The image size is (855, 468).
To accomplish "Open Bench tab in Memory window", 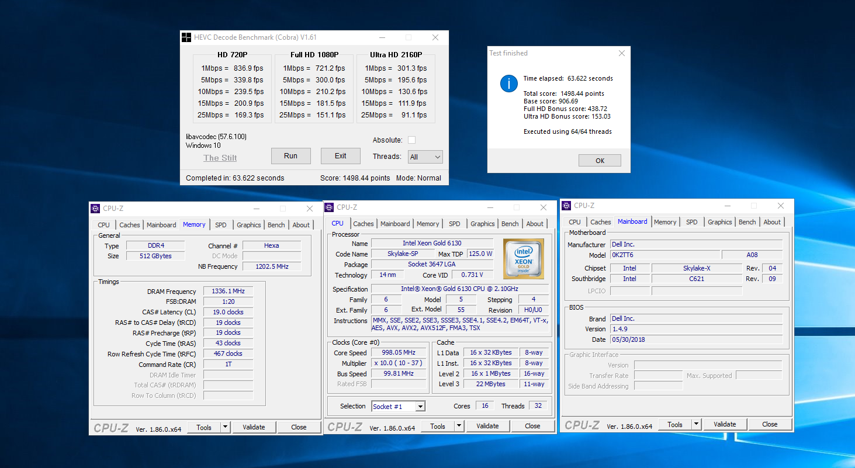I will tap(276, 225).
